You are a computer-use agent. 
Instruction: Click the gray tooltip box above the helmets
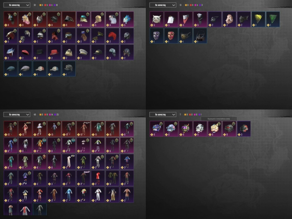[x=219, y=118]
